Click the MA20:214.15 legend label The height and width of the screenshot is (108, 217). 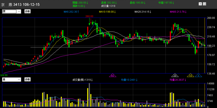click(143, 12)
